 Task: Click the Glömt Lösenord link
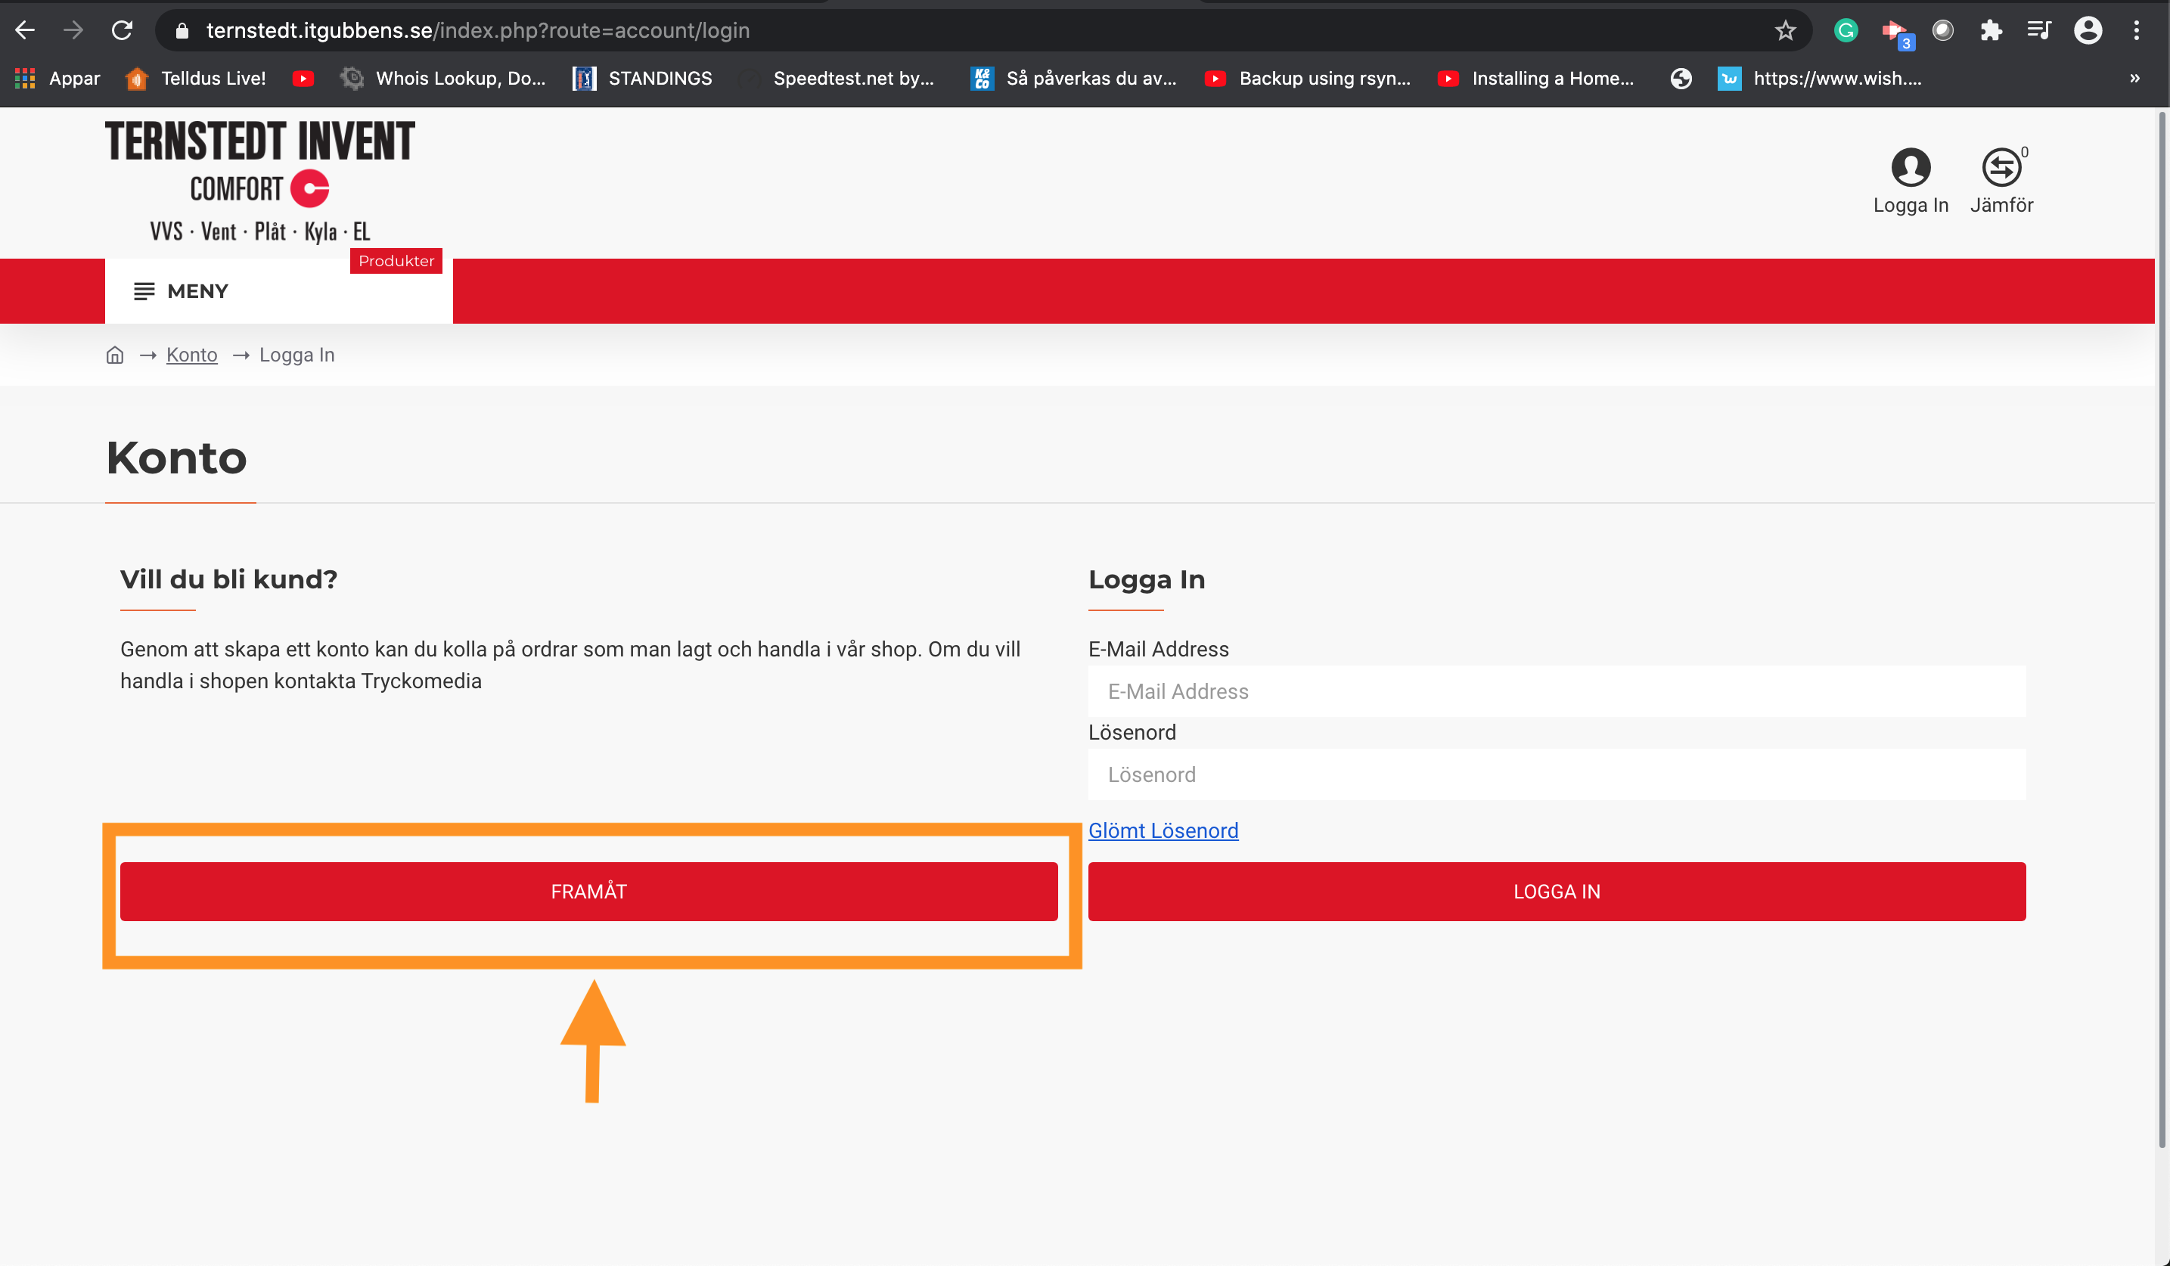[1163, 830]
